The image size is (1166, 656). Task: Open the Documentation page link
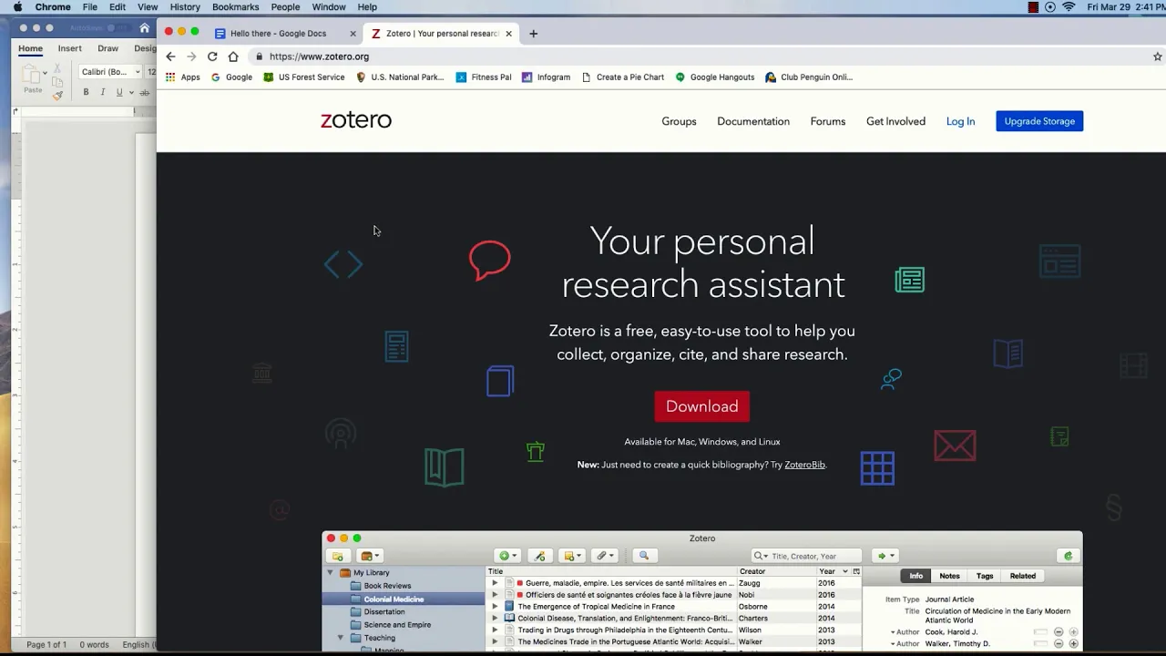pos(753,121)
